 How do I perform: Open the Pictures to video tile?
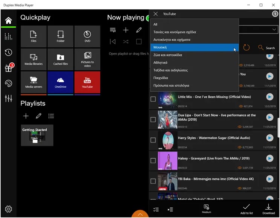[87, 59]
